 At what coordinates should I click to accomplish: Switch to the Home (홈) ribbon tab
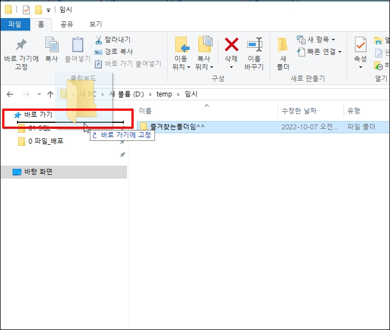41,24
